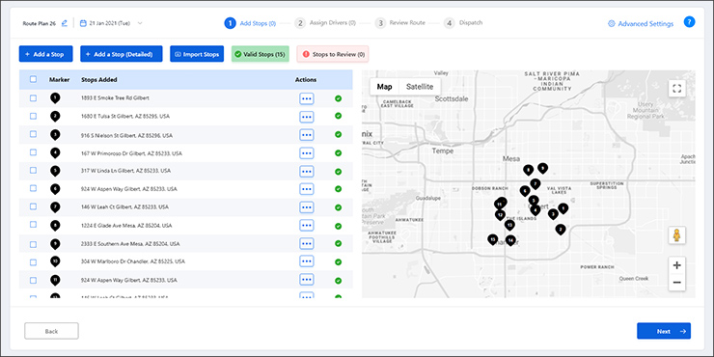Go to the Review Route step
This screenshot has height=357, width=714.
[x=399, y=23]
